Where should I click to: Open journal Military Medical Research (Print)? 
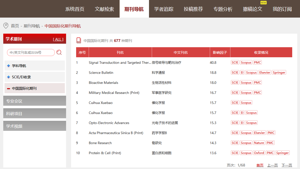(114, 93)
